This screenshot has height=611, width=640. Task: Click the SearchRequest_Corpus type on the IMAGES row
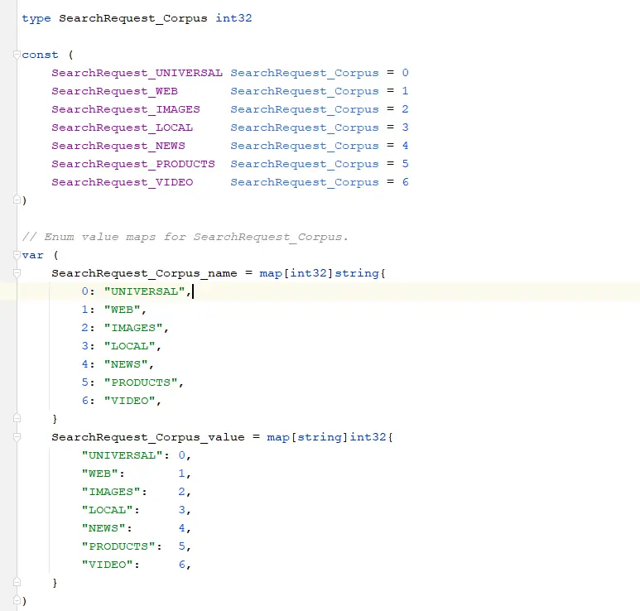coord(305,109)
